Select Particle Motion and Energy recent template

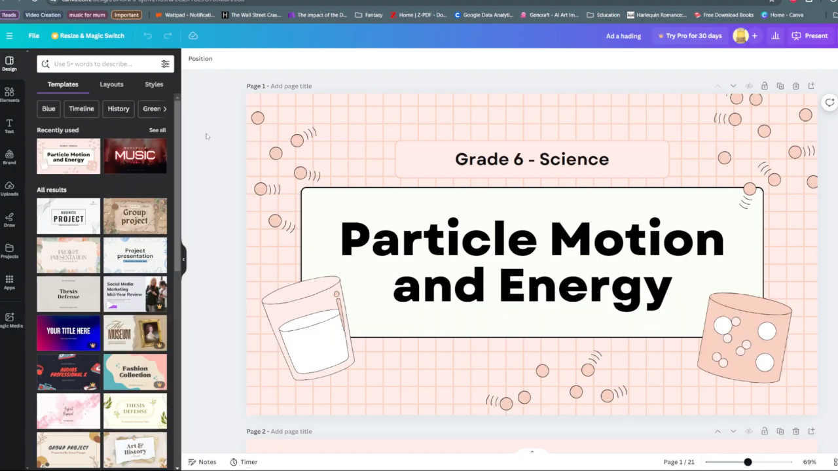coord(69,156)
